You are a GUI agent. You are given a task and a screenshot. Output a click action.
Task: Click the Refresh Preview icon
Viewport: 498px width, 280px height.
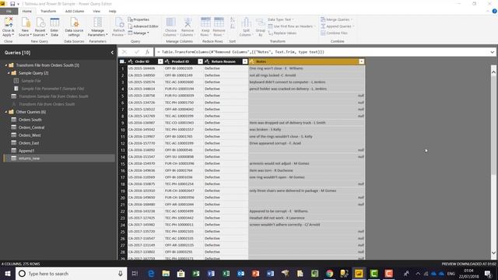point(119,26)
